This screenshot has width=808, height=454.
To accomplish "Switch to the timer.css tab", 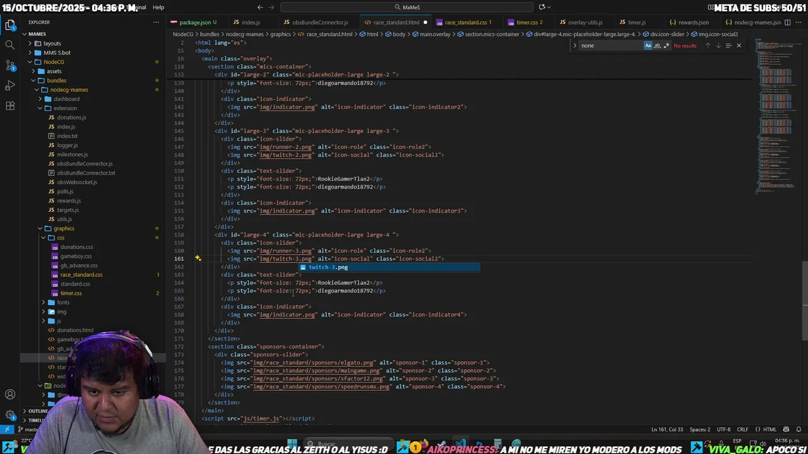I will (x=526, y=22).
